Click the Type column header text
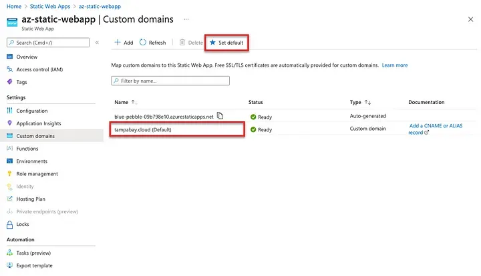481x276 pixels. (x=355, y=102)
